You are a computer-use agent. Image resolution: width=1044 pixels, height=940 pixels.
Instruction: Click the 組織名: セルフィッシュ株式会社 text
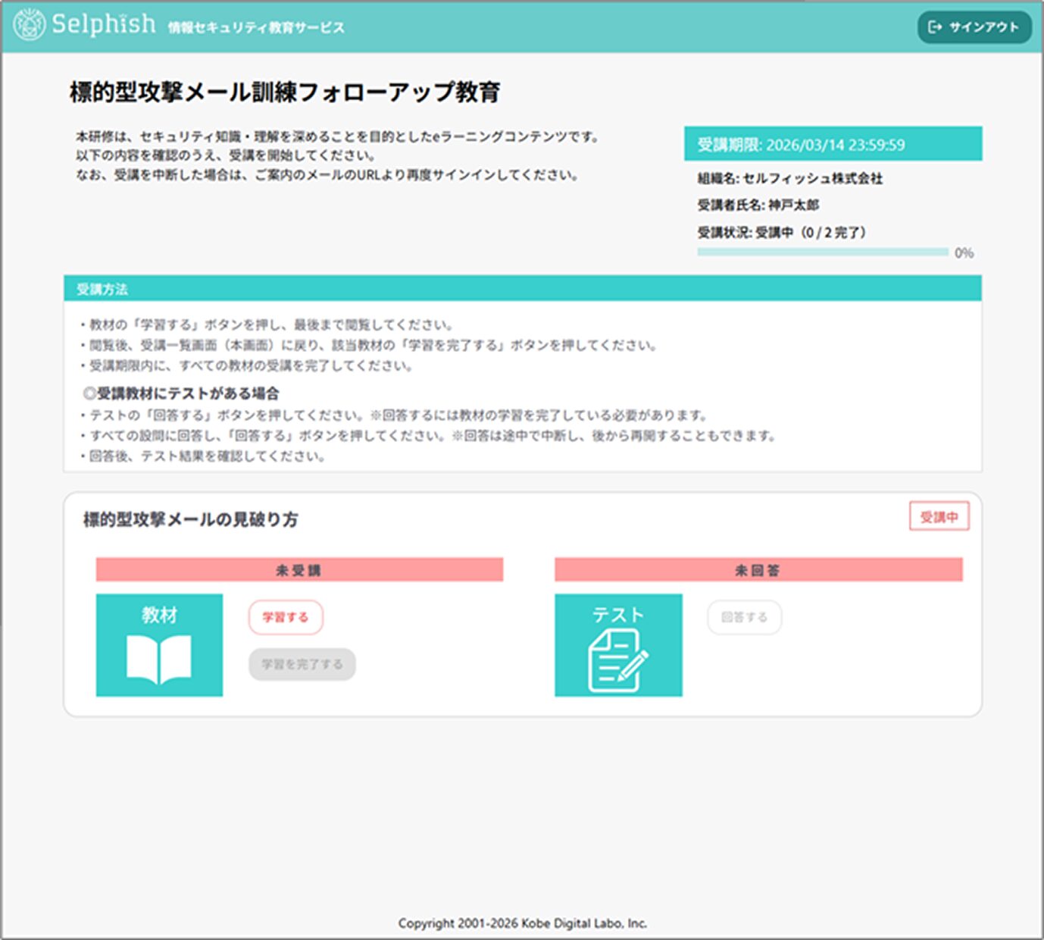pos(789,178)
